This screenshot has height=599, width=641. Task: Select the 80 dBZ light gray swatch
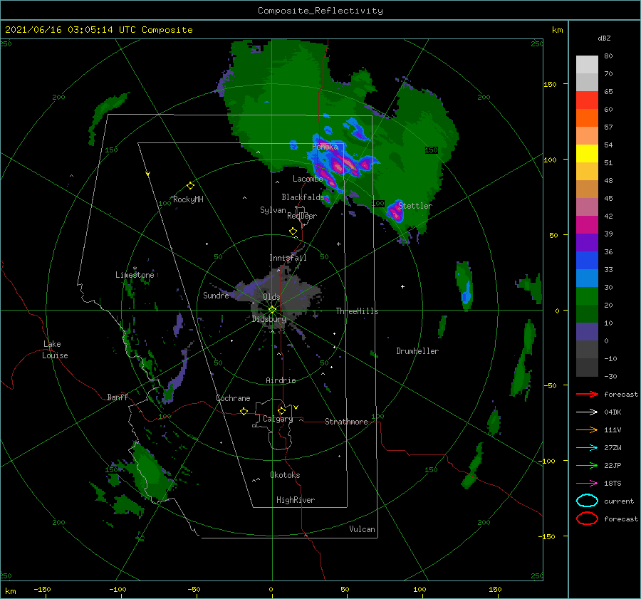587,64
